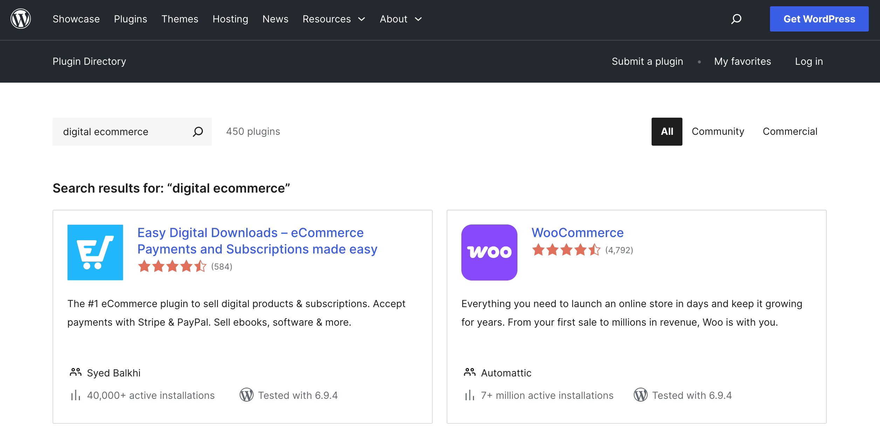
Task: Go to the Plugins menu item
Action: tap(130, 19)
